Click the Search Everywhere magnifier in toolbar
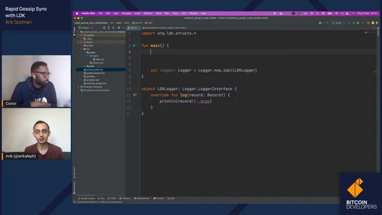Image resolution: width=382 pixels, height=215 pixels. coord(368,23)
